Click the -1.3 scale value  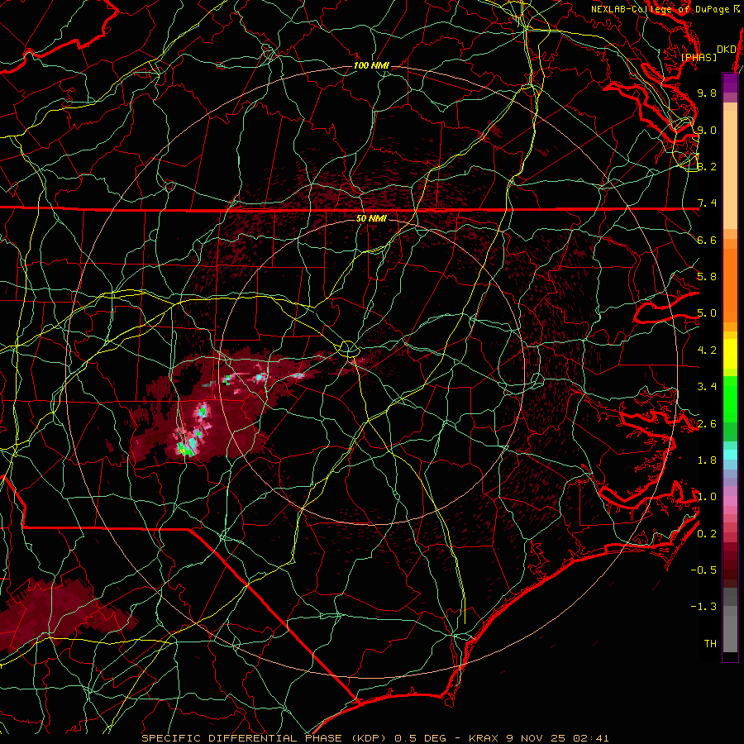click(x=703, y=607)
